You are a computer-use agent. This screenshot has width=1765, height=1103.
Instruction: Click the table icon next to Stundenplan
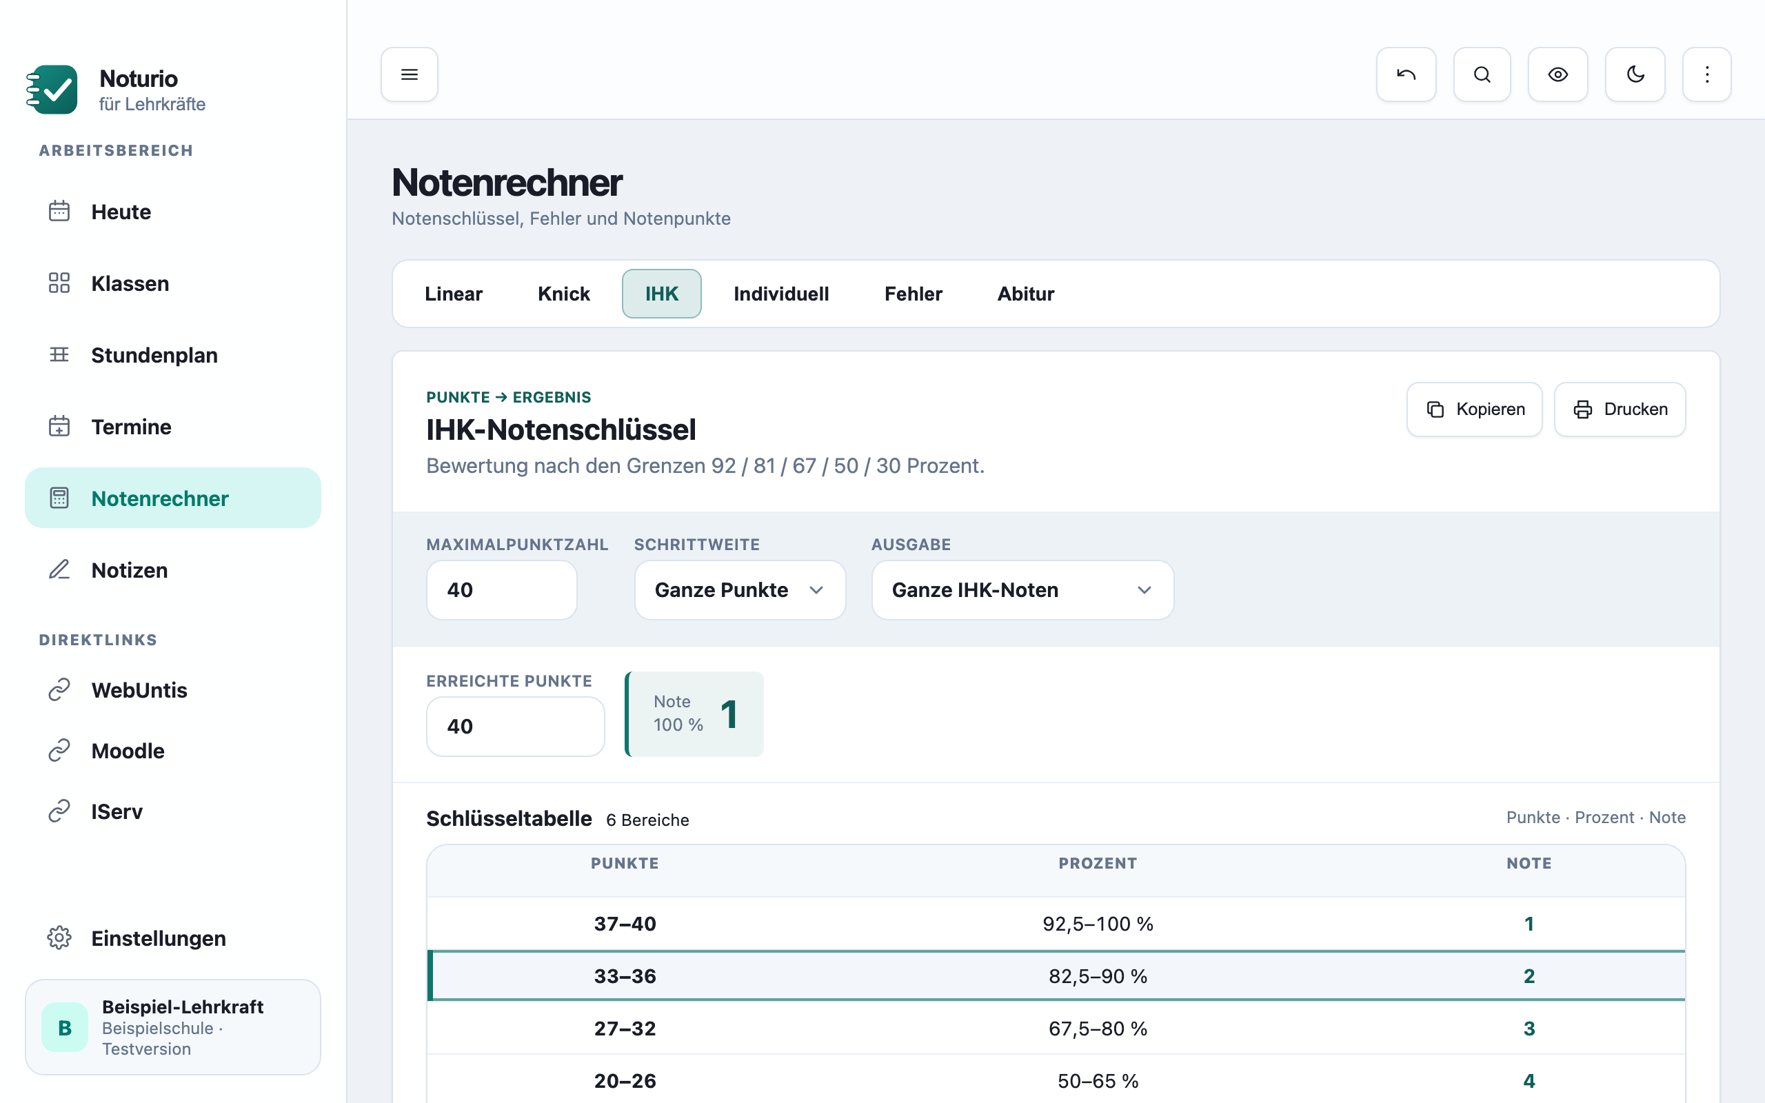(59, 354)
